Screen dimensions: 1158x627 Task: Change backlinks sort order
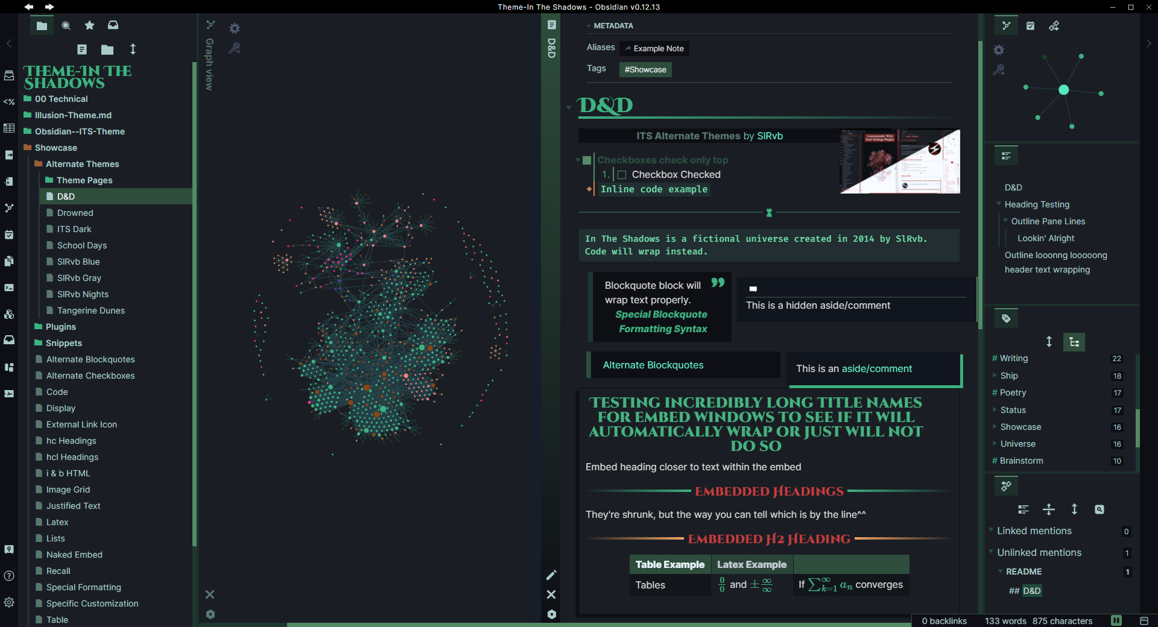(1074, 509)
